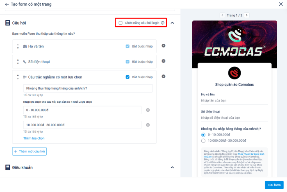Click the Lưu form button

click(273, 185)
